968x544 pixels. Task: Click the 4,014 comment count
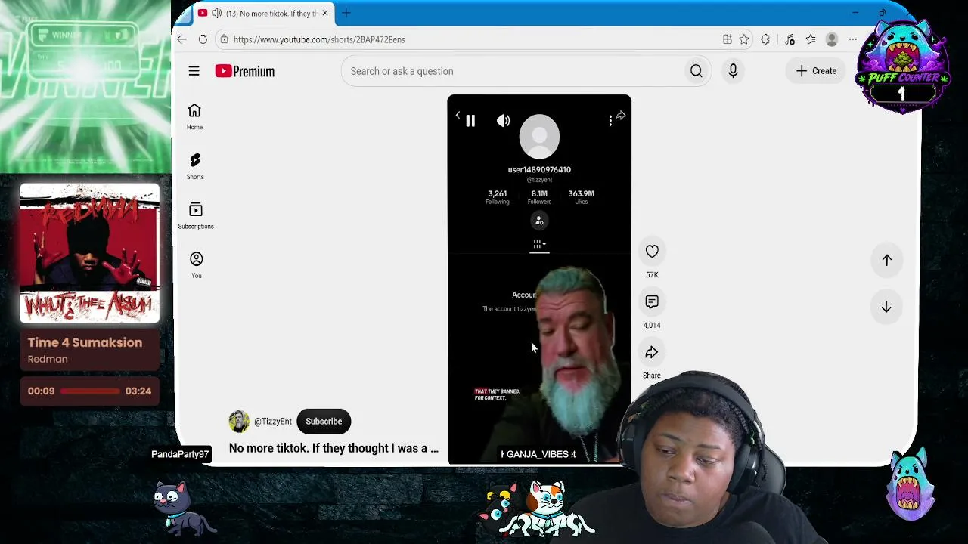coord(652,326)
